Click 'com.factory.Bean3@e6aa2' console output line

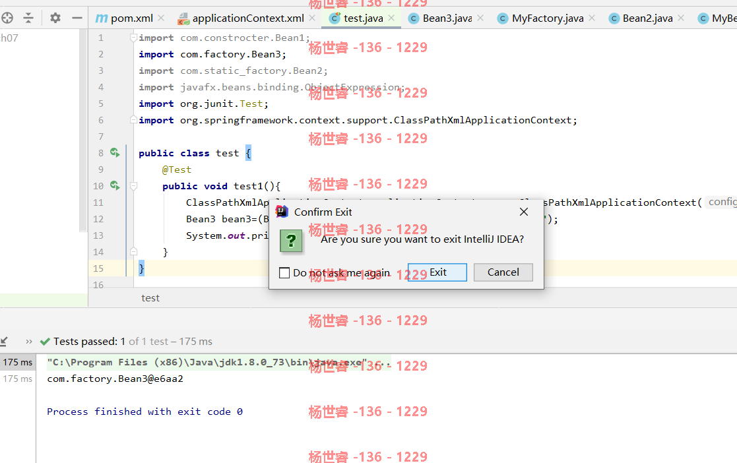115,379
